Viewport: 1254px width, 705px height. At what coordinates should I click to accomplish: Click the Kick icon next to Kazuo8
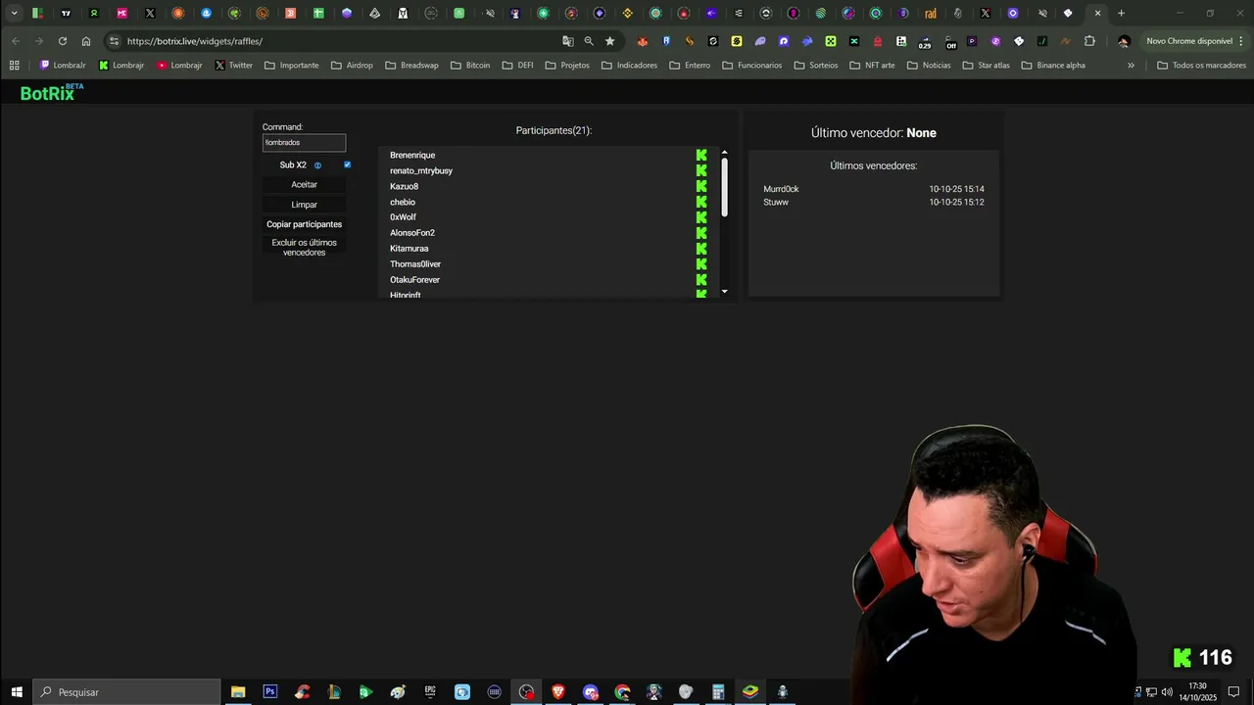tap(701, 186)
